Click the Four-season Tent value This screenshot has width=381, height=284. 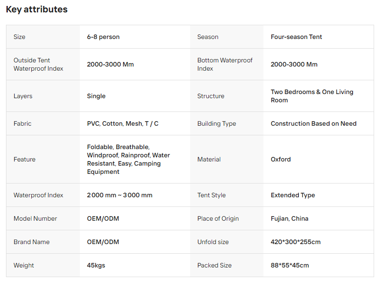(296, 37)
